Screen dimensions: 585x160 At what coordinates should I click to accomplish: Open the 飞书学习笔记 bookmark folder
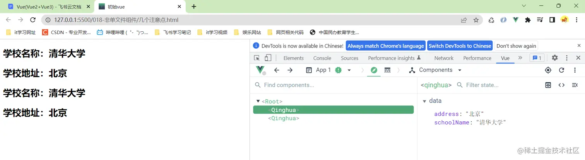pyautogui.click(x=173, y=32)
